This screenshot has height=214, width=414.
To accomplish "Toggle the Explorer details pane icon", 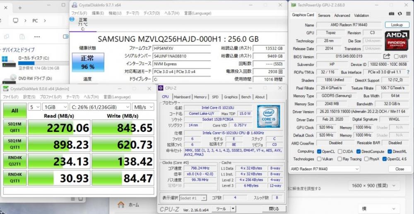I will click(x=65, y=37).
